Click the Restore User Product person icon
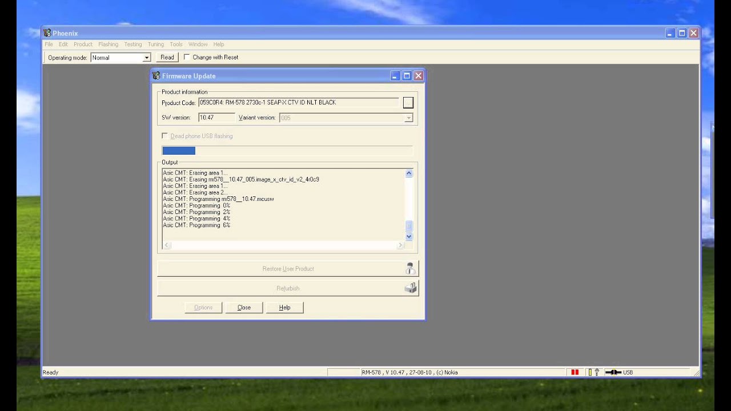 (x=410, y=269)
